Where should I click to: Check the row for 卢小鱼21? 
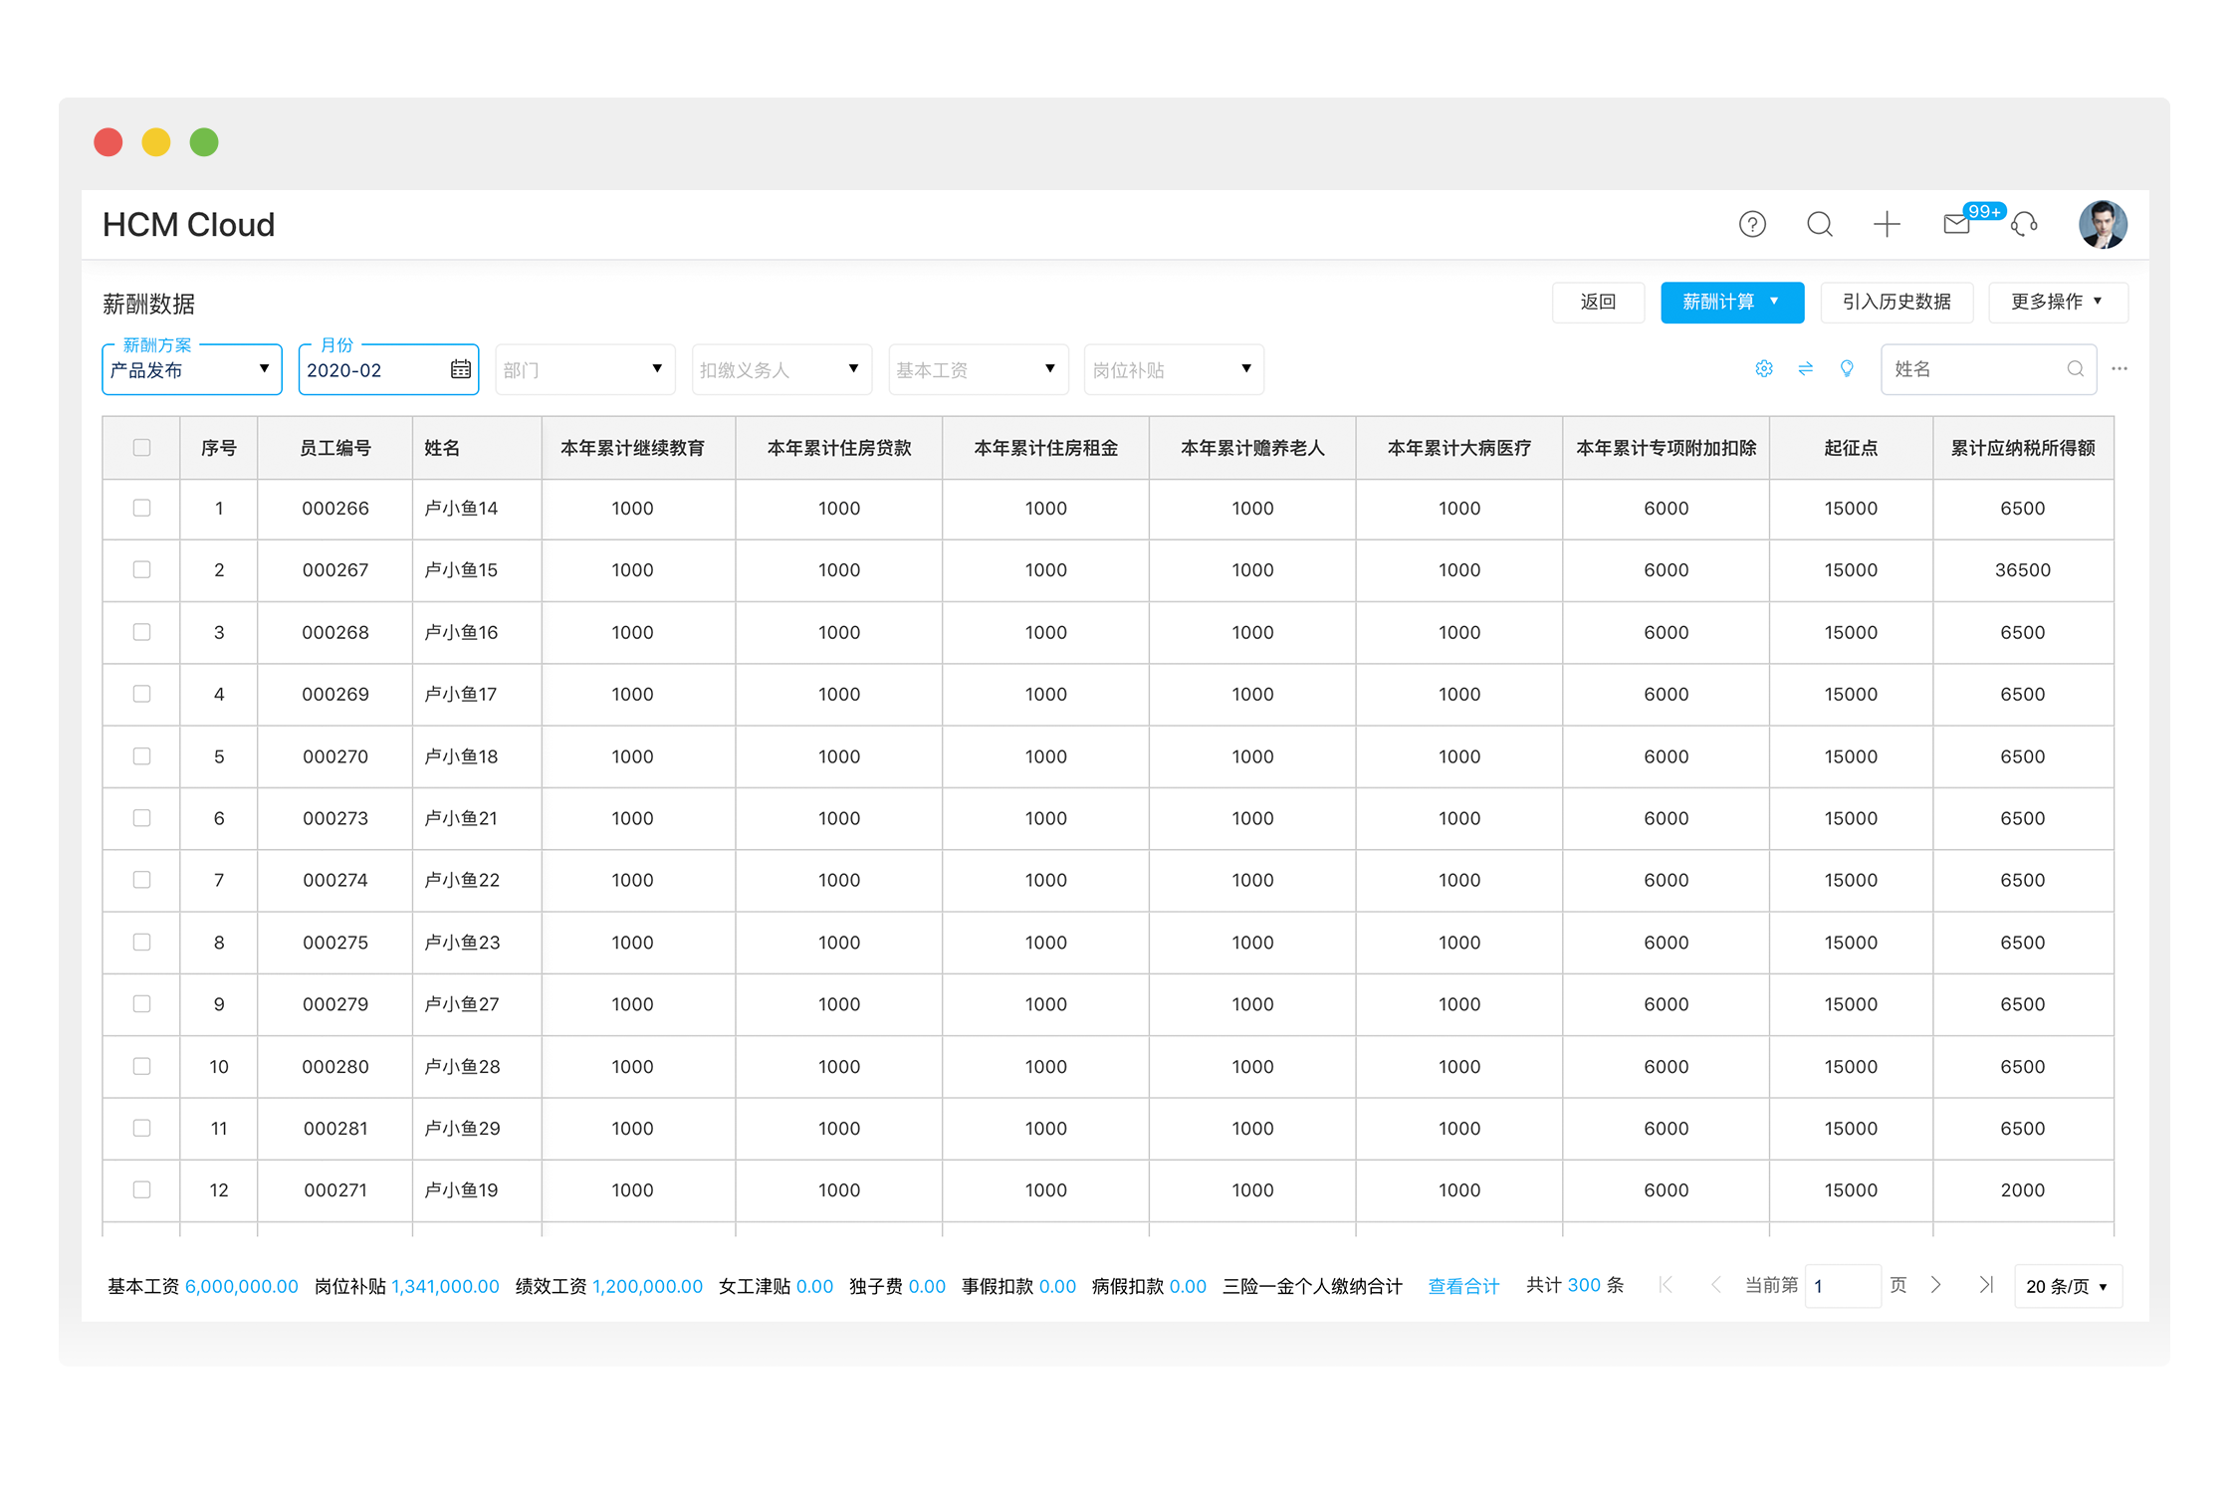[141, 818]
